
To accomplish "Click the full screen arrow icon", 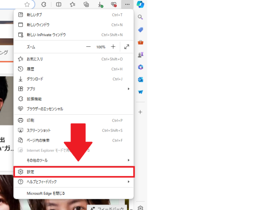I will (x=127, y=47).
